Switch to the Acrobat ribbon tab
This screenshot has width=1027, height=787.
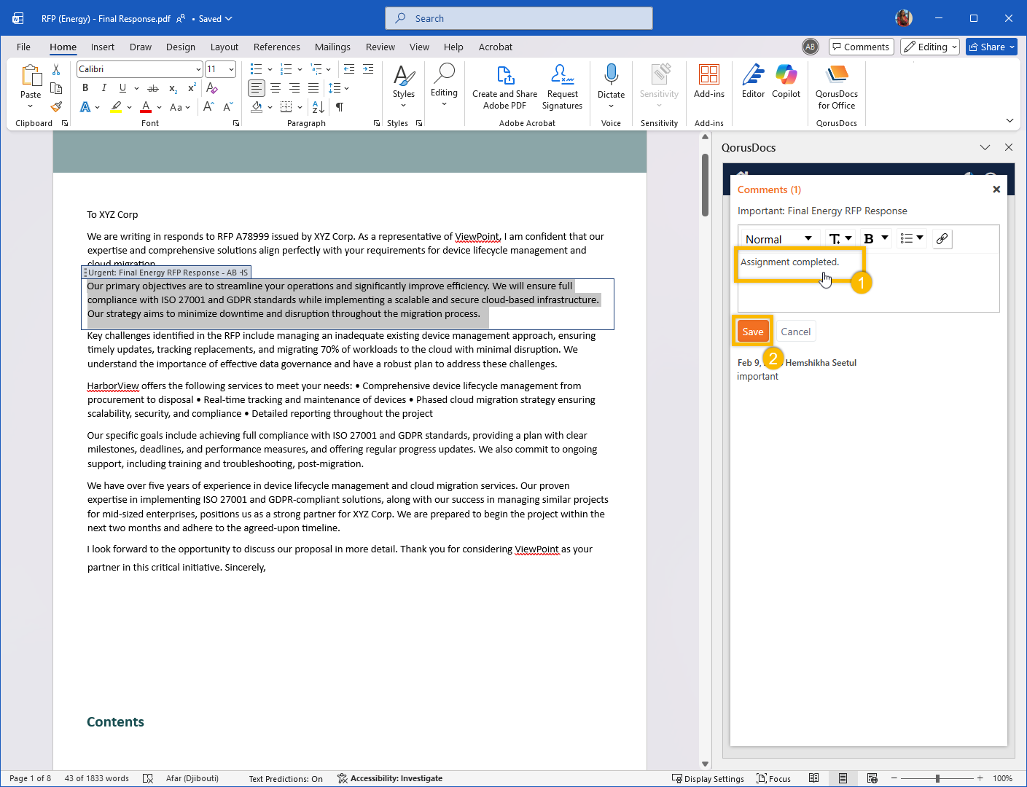click(495, 47)
